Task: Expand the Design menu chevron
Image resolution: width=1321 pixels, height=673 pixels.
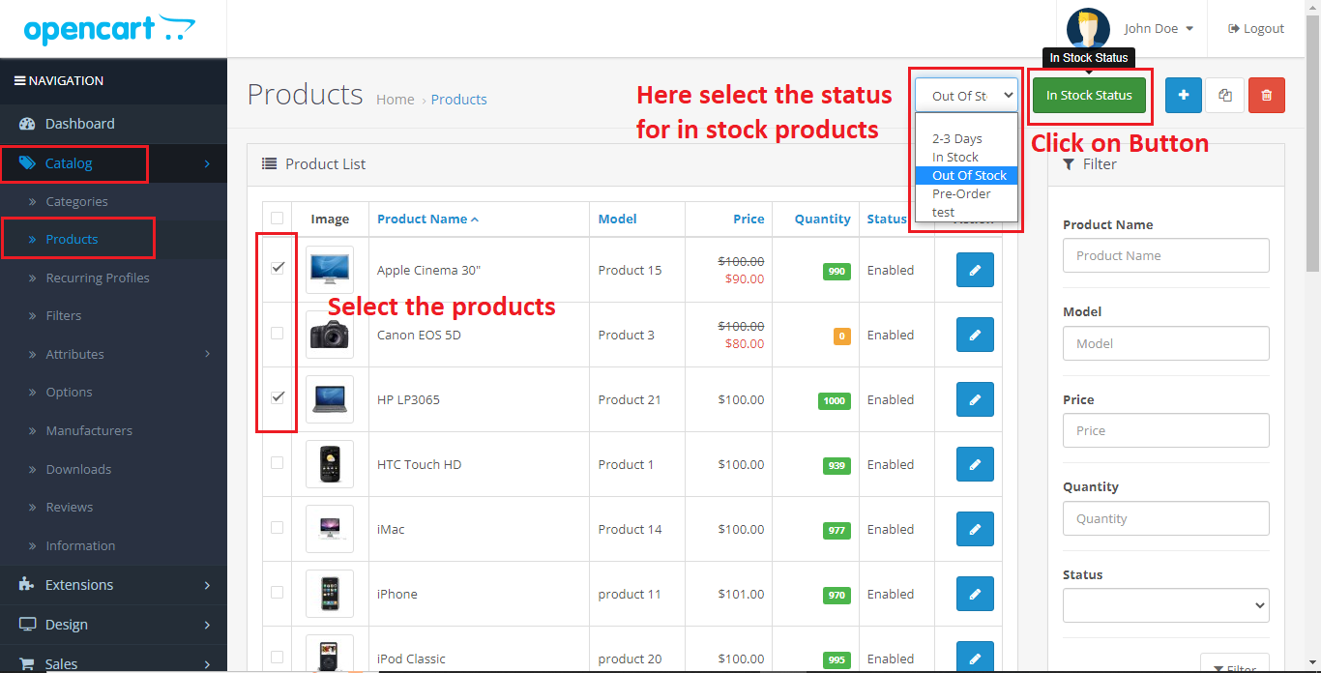Action: pos(207,625)
